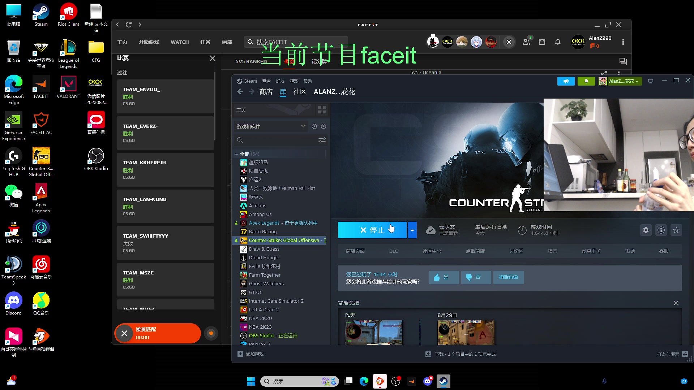
Task: Open yesterday's match screenshot thumbnail
Action: click(x=374, y=332)
